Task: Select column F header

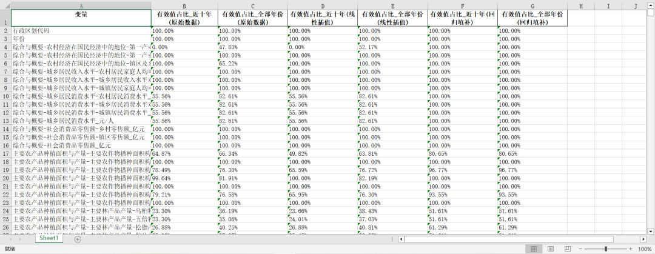Action: click(x=462, y=5)
